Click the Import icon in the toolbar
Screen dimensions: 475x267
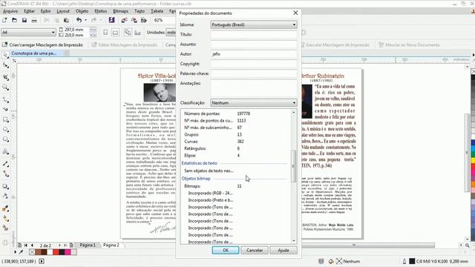coord(124,20)
